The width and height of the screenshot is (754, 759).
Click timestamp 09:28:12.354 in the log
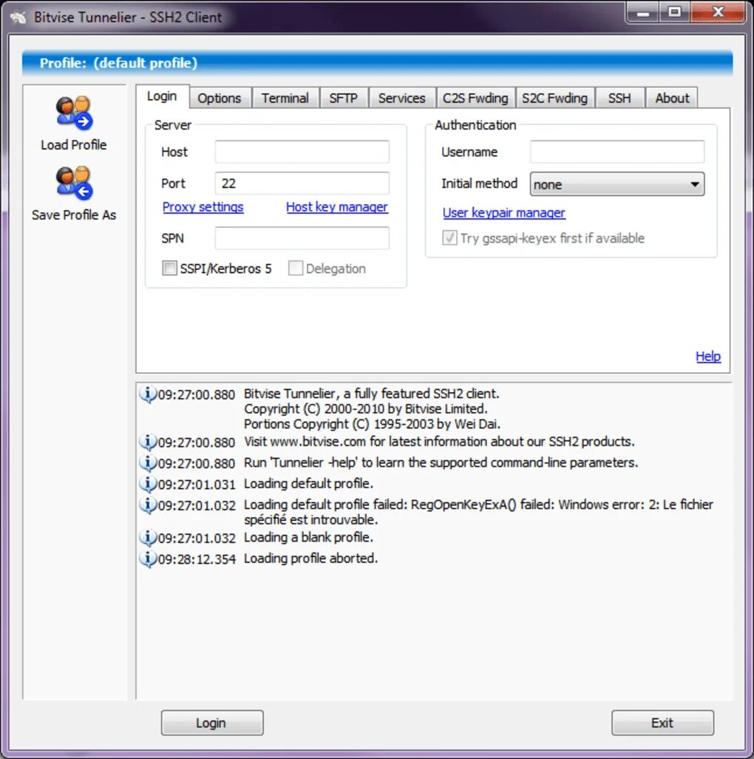[x=197, y=559]
